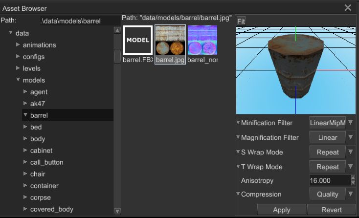Open S Wrap Mode Repeat dropdown
The height and width of the screenshot is (218, 359).
coord(327,152)
